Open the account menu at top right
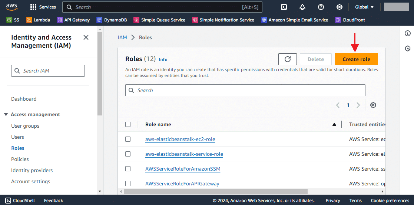 (396, 7)
